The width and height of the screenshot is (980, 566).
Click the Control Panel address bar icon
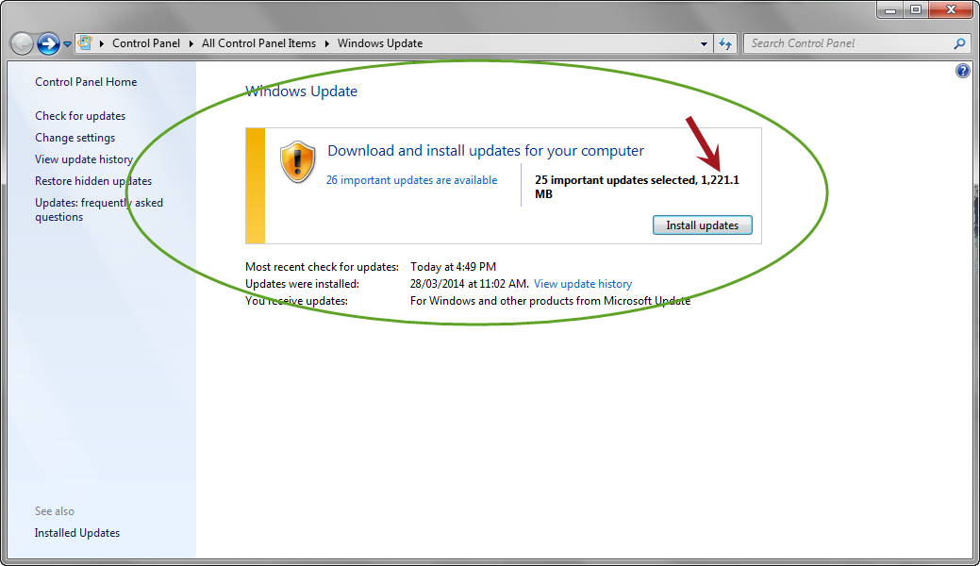tap(86, 43)
